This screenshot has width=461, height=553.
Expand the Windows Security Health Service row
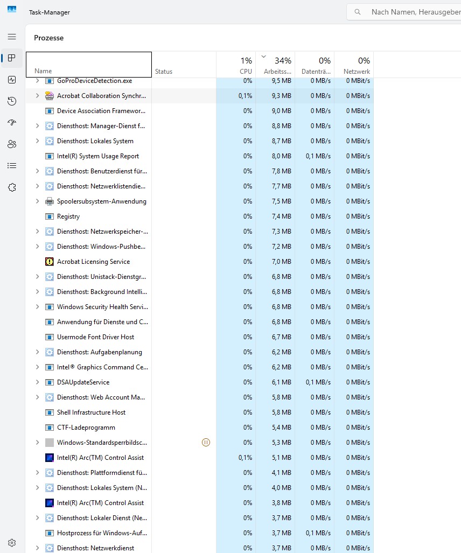(37, 307)
